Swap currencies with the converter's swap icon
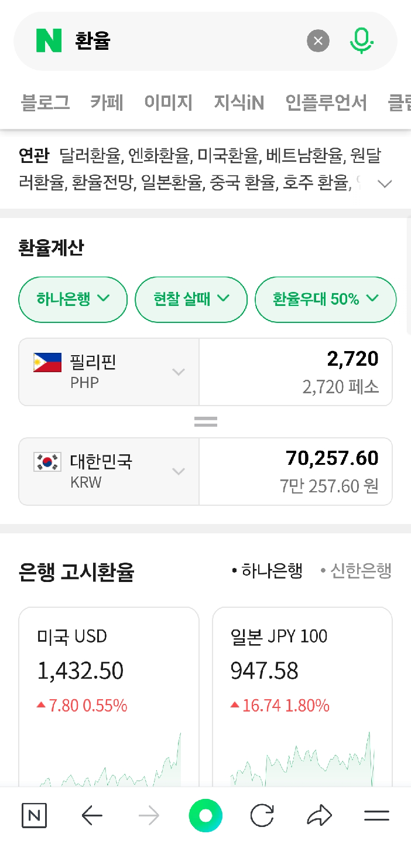 205,421
